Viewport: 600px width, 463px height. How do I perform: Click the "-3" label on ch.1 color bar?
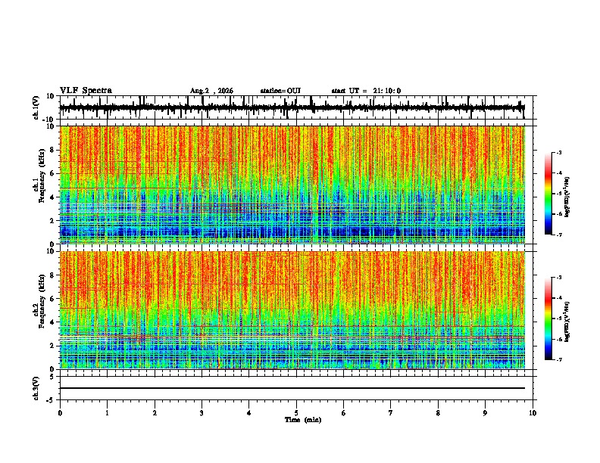pyautogui.click(x=559, y=152)
